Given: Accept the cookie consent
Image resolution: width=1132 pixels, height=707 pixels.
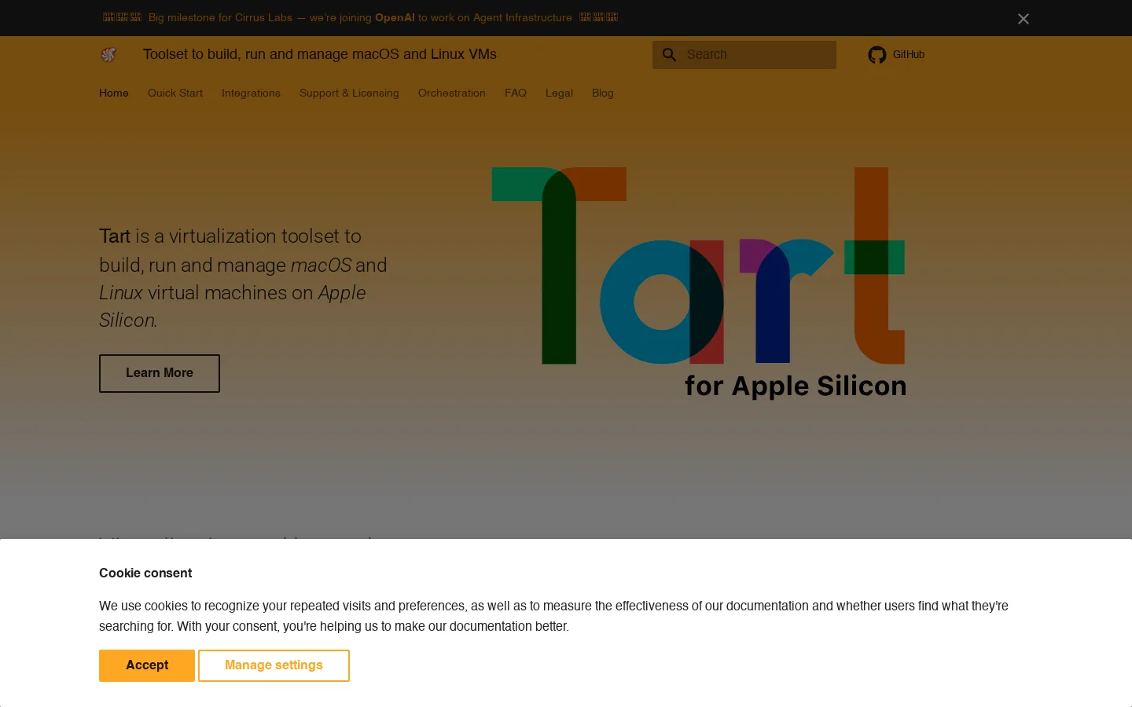Looking at the screenshot, I should tap(147, 665).
